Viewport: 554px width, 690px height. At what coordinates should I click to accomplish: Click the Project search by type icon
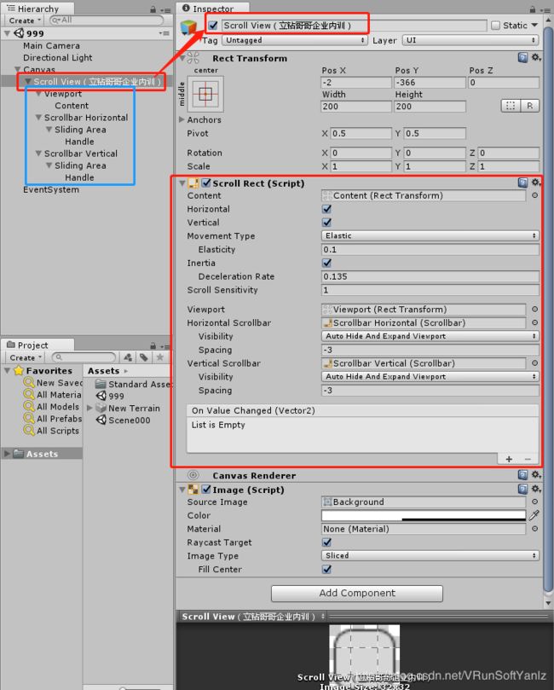pyautogui.click(x=128, y=357)
